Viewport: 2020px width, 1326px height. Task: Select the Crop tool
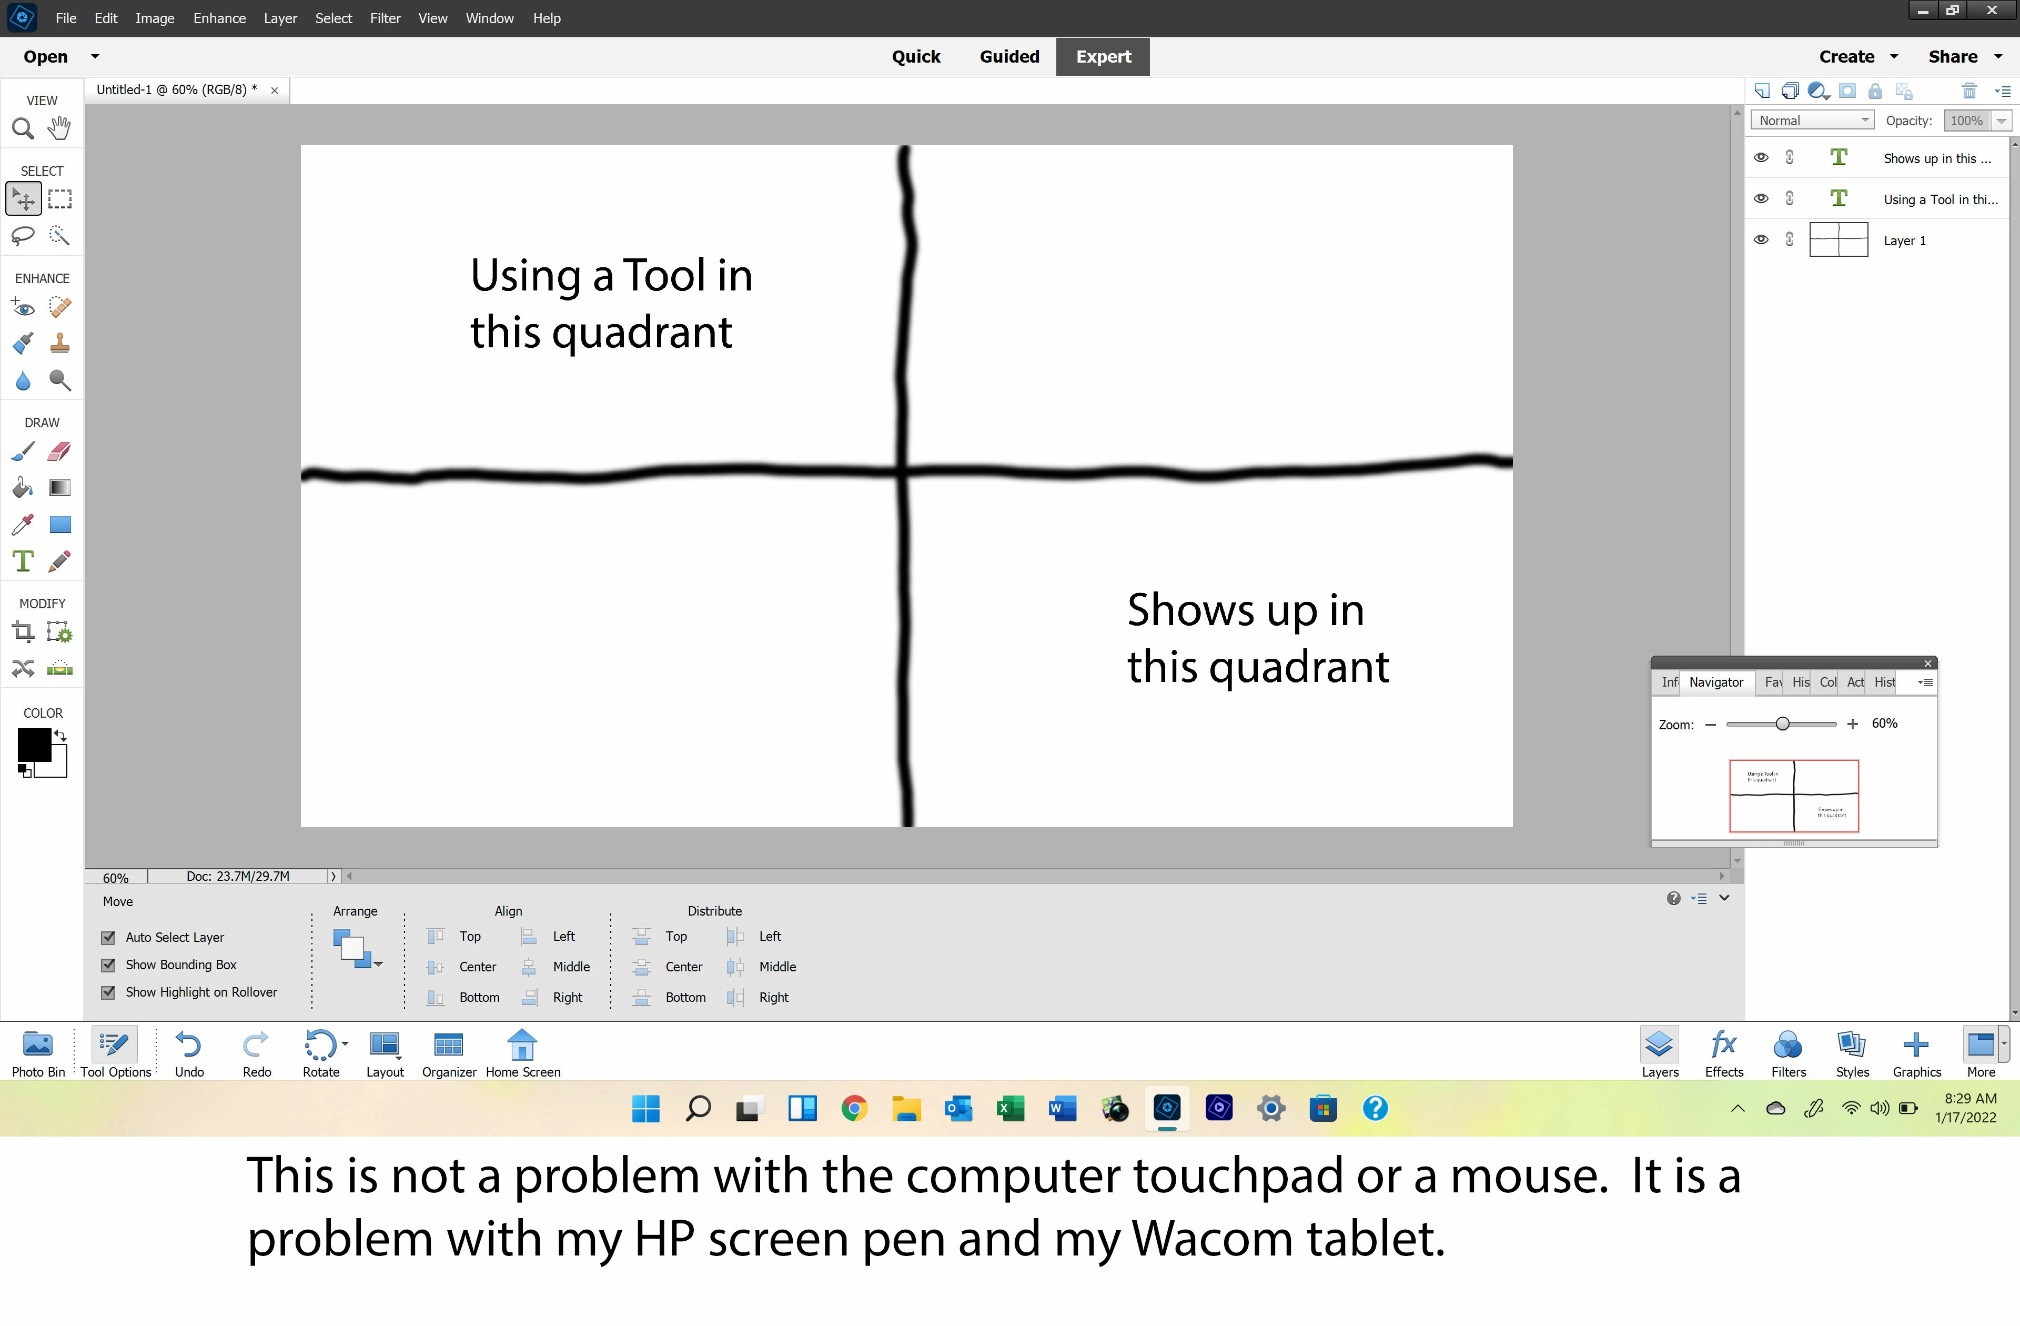pyautogui.click(x=23, y=631)
